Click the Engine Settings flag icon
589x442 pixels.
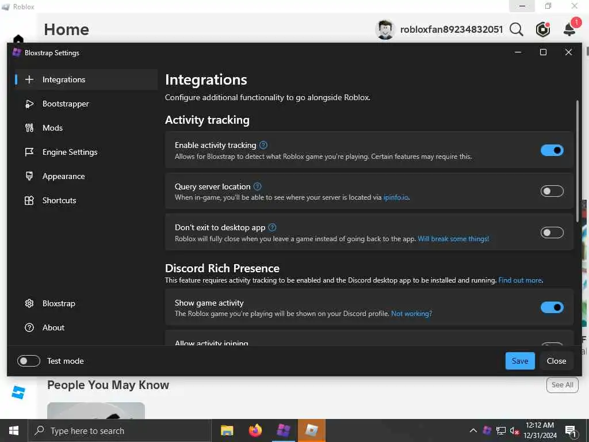29,152
